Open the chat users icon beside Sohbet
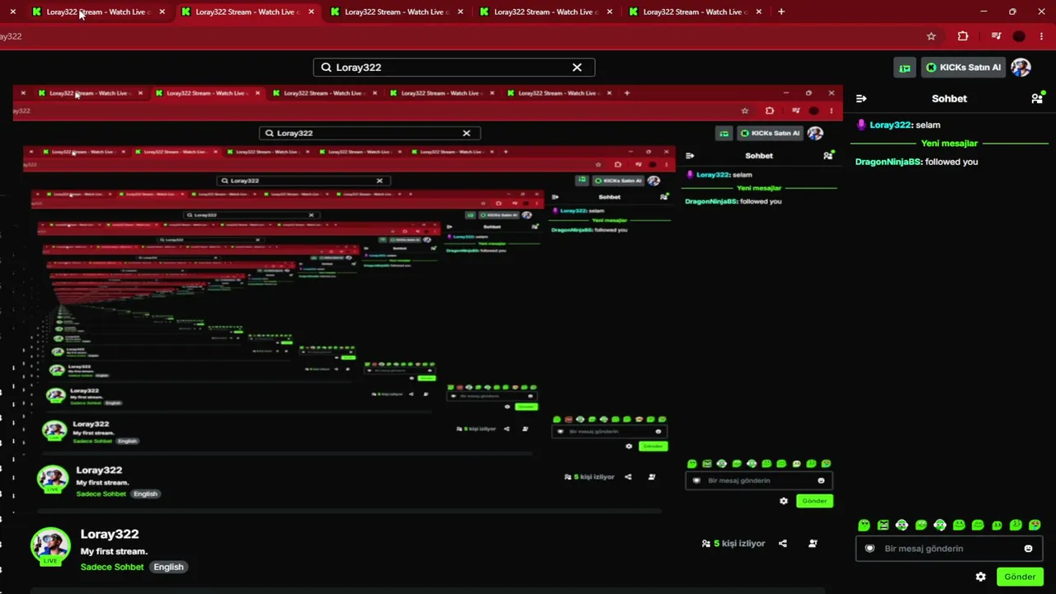The image size is (1056, 594). (1037, 98)
